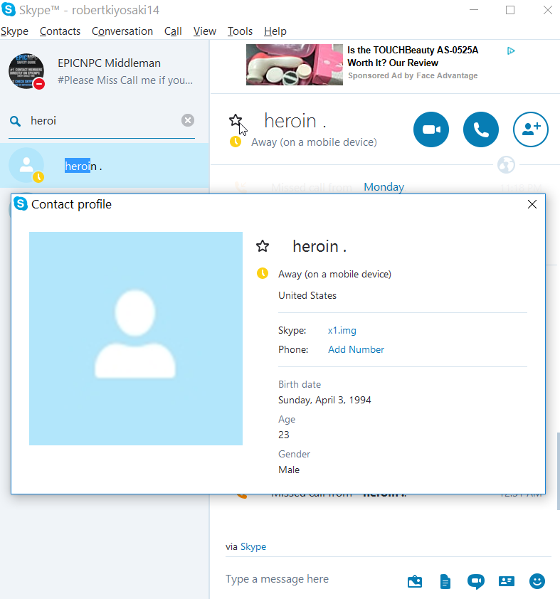Screen dimensions: 560x599
Task: Click the United States location text
Action: pyautogui.click(x=307, y=295)
